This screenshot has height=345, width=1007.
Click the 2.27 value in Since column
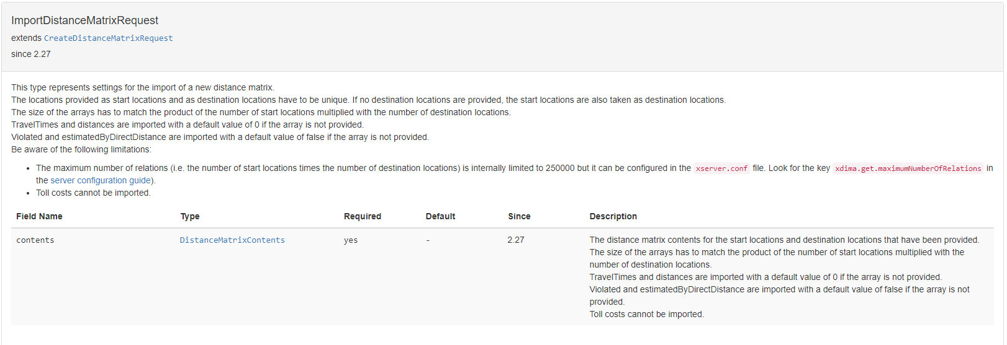516,240
